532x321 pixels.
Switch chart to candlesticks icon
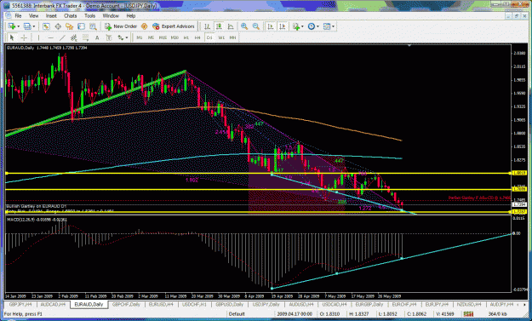219,26
